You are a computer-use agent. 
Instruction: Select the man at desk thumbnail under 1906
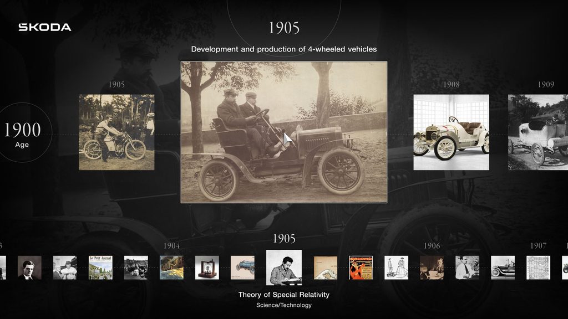coord(432,267)
